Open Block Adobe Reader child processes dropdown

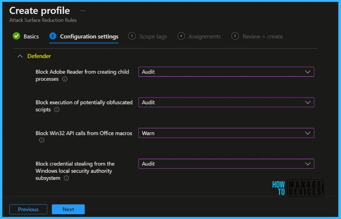pyautogui.click(x=226, y=72)
